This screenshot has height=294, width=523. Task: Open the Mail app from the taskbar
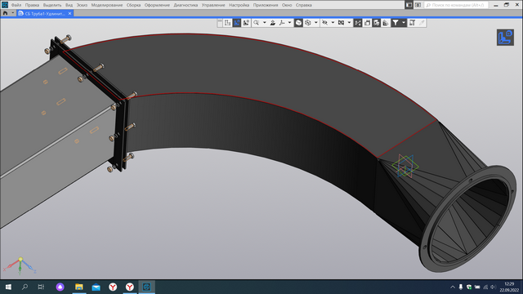pos(96,287)
